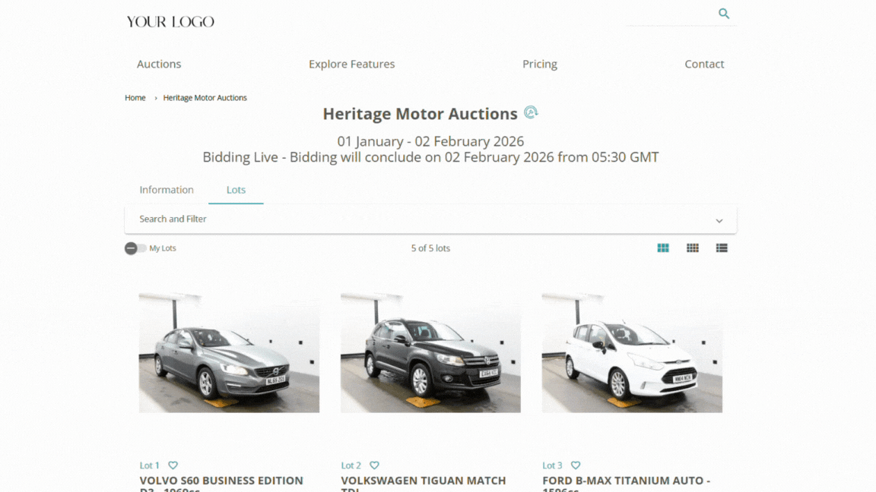Open the Ford B-Max lot thumbnail
Screen dimensions: 876x492
coord(632,352)
